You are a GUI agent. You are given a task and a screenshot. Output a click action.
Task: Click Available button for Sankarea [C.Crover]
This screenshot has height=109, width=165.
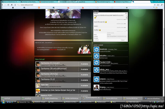[84, 64]
